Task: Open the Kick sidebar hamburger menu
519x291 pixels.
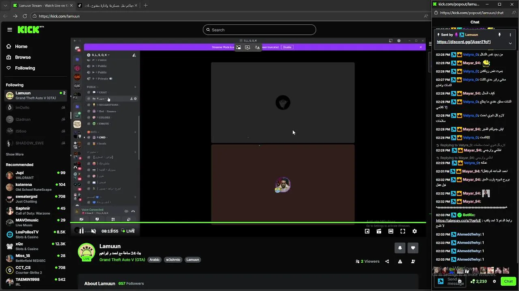Action: pyautogui.click(x=10, y=30)
